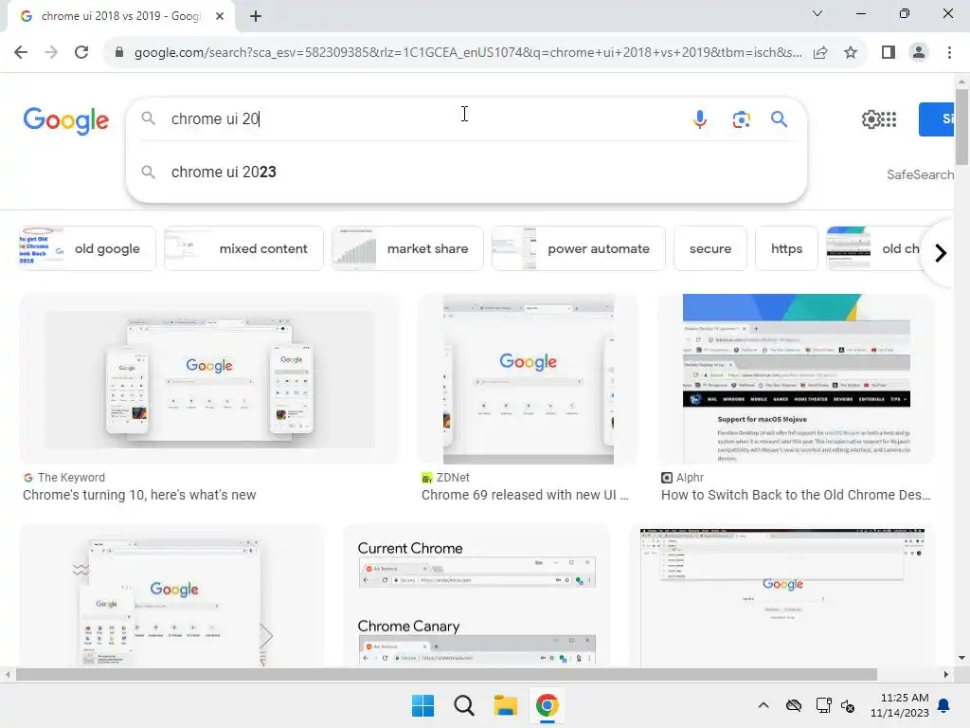The width and height of the screenshot is (970, 728).
Task: Bookmark this tab with star icon
Action: (851, 53)
